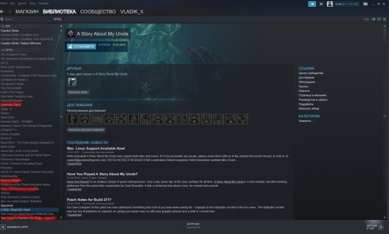
Task: Open the МАГАЗИН tab
Action: click(x=27, y=12)
